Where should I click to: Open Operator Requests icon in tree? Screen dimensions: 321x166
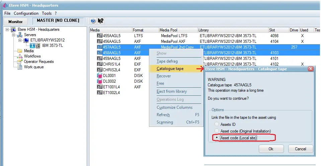click(x=20, y=62)
